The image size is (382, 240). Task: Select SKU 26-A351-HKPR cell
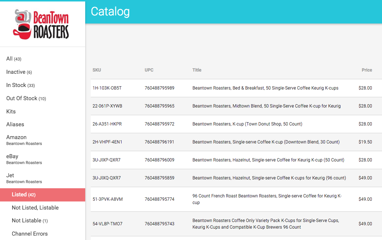pyautogui.click(x=107, y=124)
